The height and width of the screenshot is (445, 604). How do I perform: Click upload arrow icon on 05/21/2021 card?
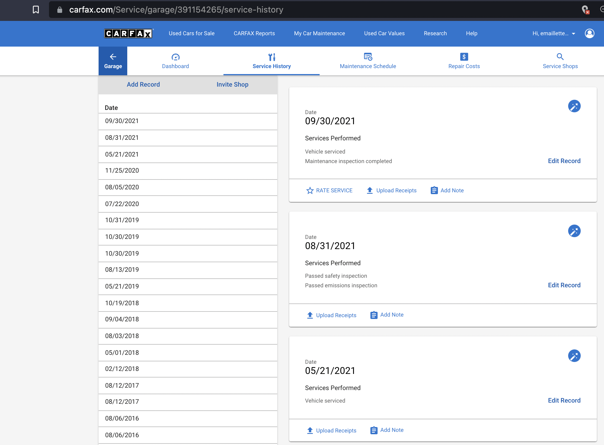point(310,431)
